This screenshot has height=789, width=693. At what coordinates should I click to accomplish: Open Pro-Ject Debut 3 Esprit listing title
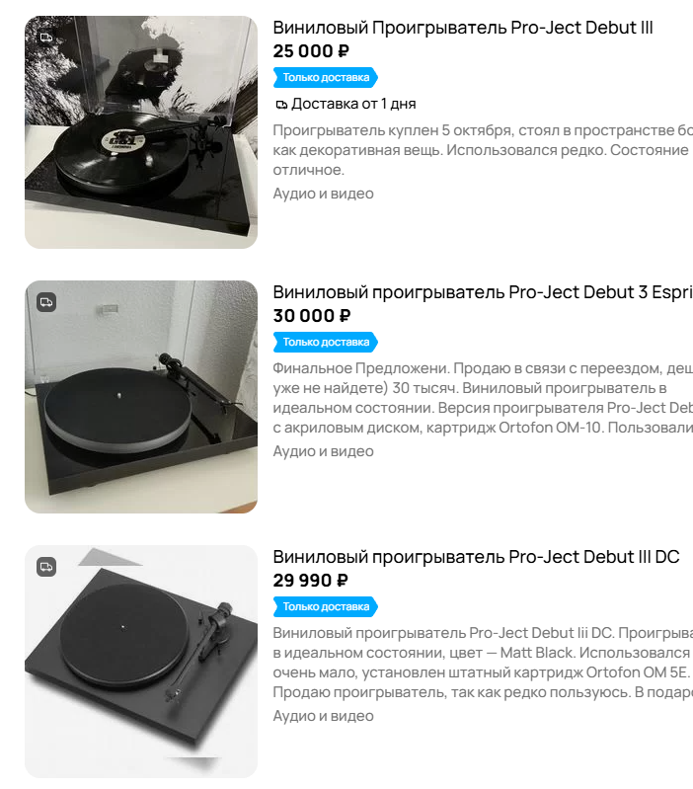[483, 292]
